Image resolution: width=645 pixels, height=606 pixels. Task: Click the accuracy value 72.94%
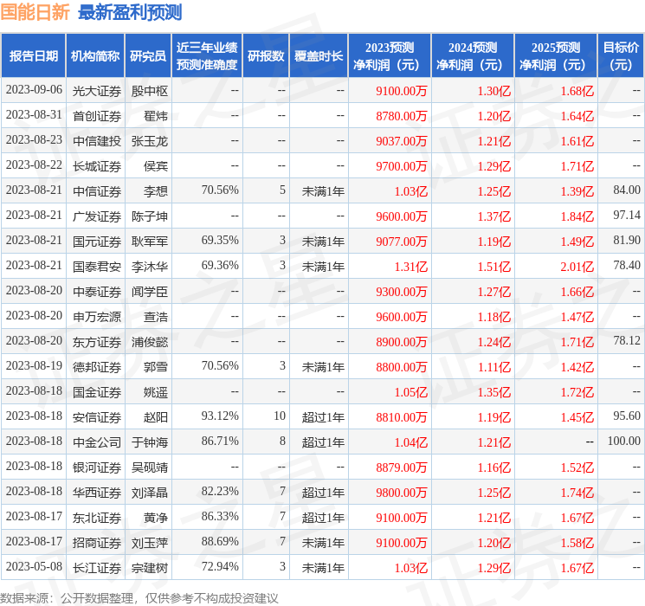(220, 566)
